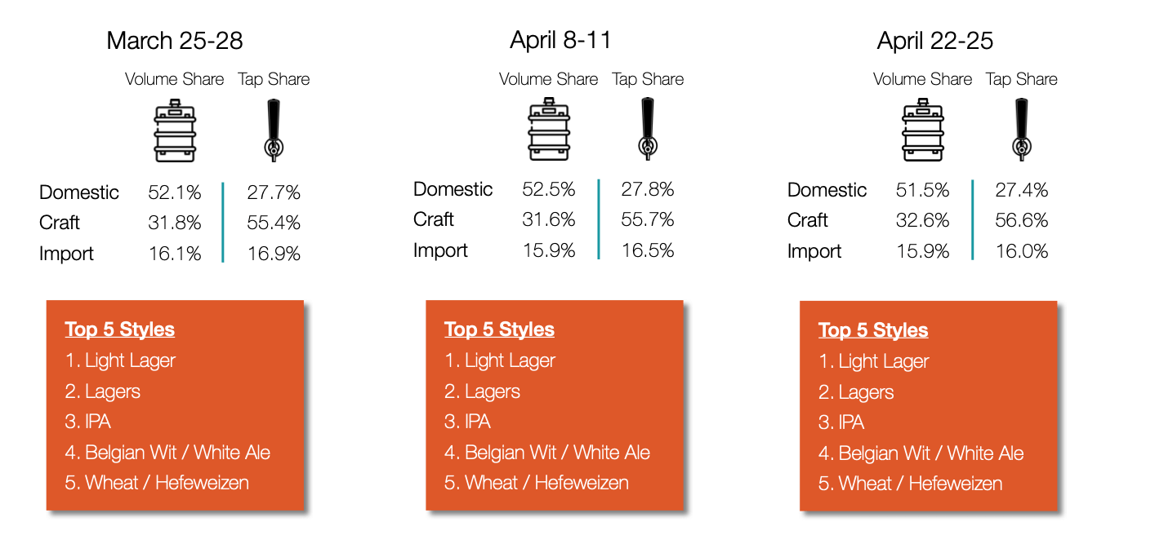This screenshot has width=1155, height=535.
Task: Select the keg icon in April 8-11 column
Action: pos(548,130)
